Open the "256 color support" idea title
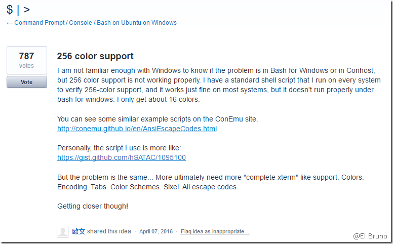393x244 pixels. tap(95, 56)
